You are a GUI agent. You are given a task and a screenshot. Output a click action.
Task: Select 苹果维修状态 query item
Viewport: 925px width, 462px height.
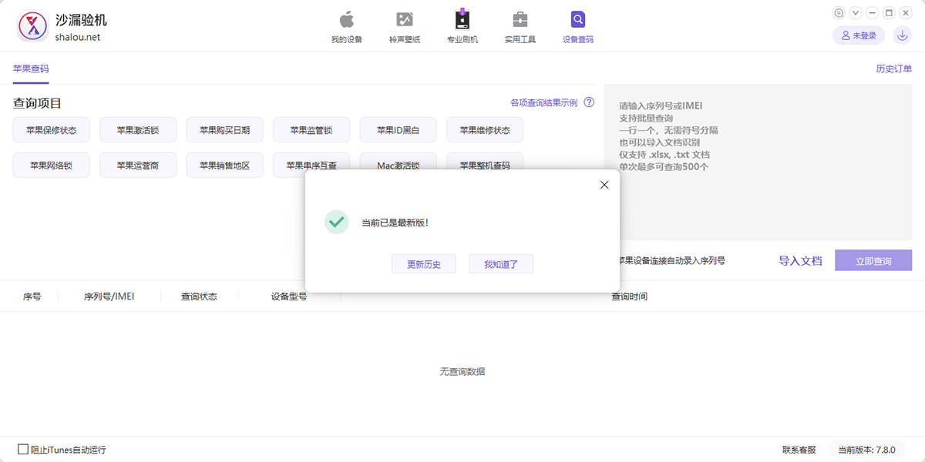point(485,130)
